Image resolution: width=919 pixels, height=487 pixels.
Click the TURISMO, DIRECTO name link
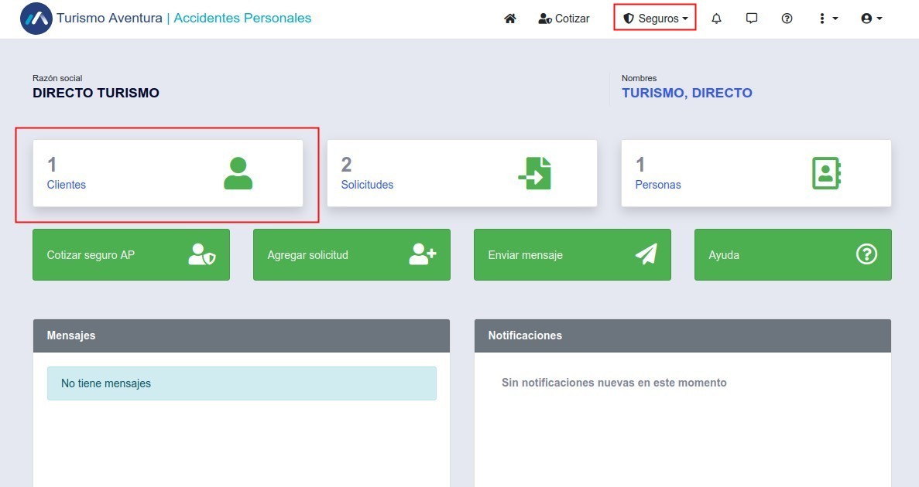[687, 93]
